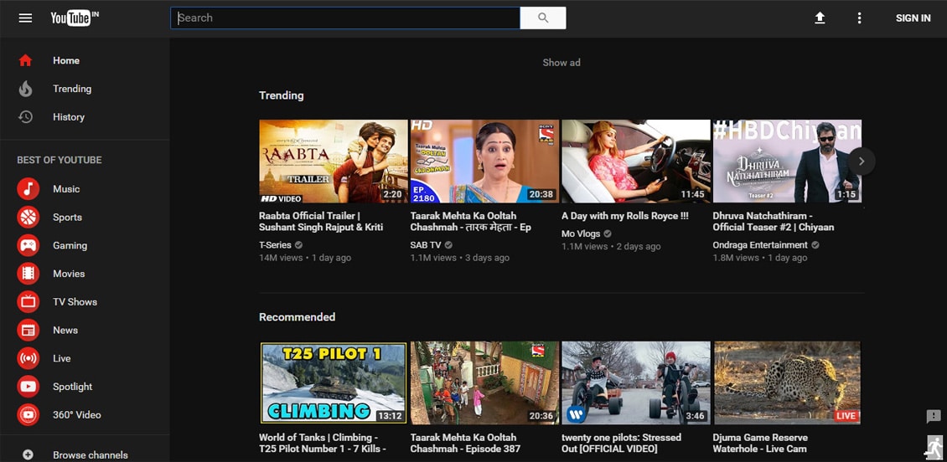This screenshot has height=462, width=947.
Task: Open Home in sidebar
Action: pos(66,60)
